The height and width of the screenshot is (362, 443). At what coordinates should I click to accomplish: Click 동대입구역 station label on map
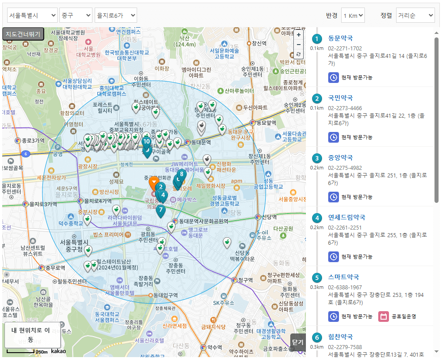click(166, 296)
